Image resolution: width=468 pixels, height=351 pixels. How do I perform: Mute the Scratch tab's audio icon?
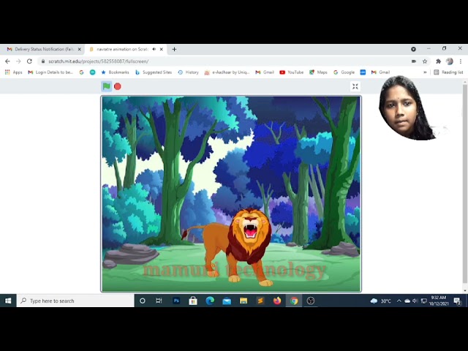click(x=154, y=49)
